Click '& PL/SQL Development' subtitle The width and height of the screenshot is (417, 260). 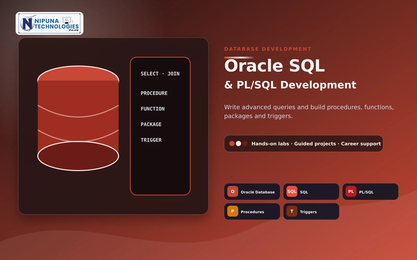pos(290,85)
